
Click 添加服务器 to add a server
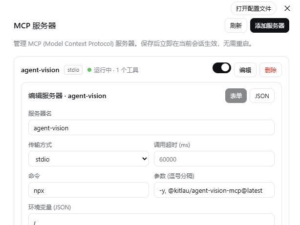coord(270,25)
